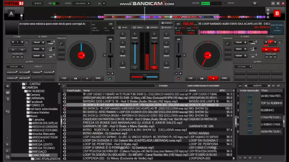Click the pause button on deck A
The width and height of the screenshot is (289, 162).
[x=75, y=78]
